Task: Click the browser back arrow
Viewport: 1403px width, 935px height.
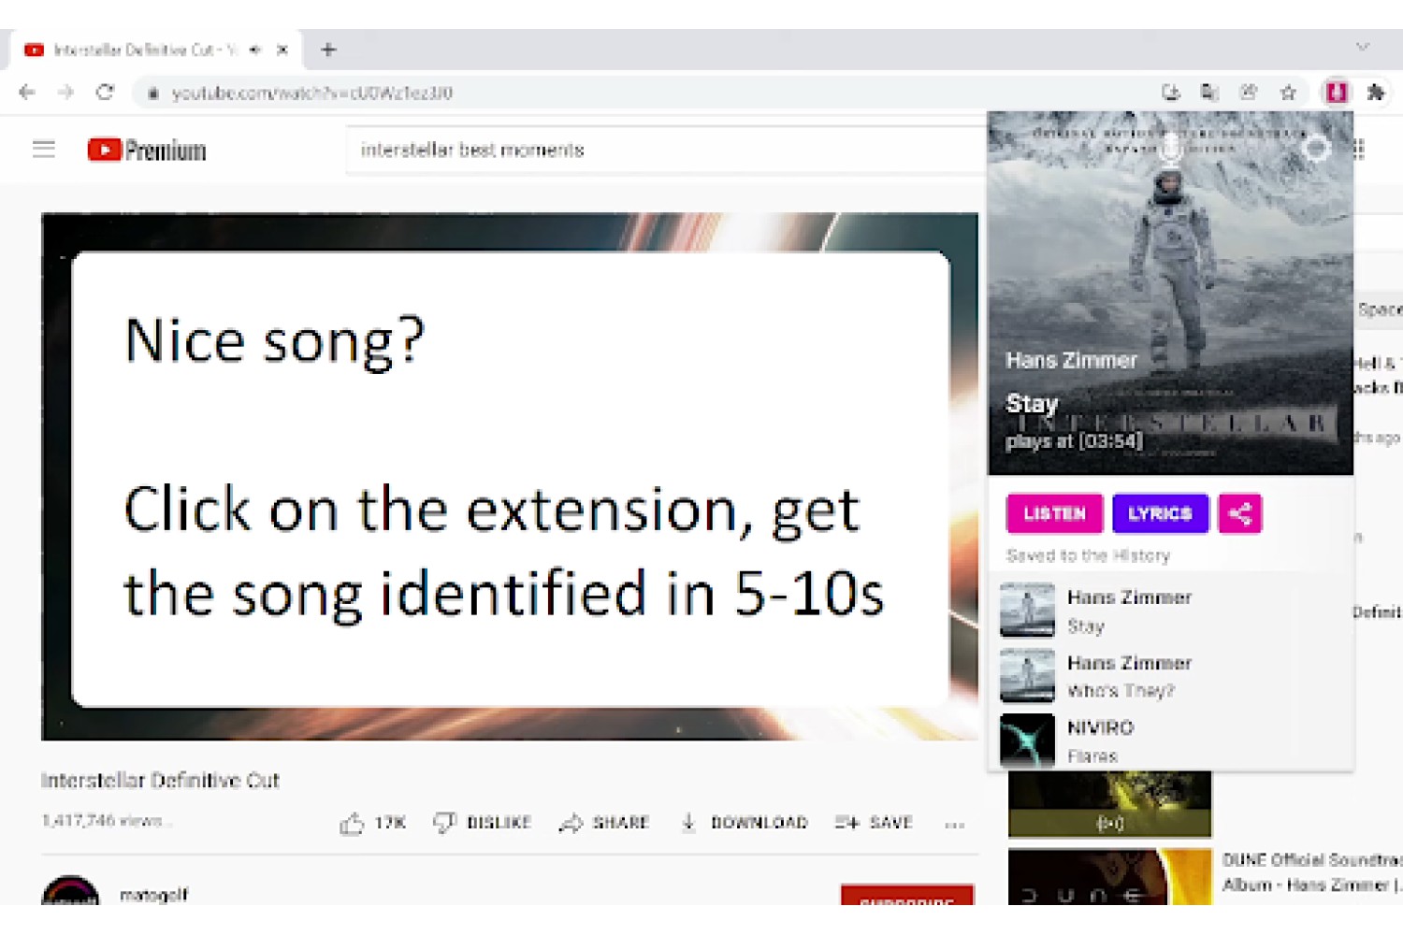Action: tap(26, 93)
